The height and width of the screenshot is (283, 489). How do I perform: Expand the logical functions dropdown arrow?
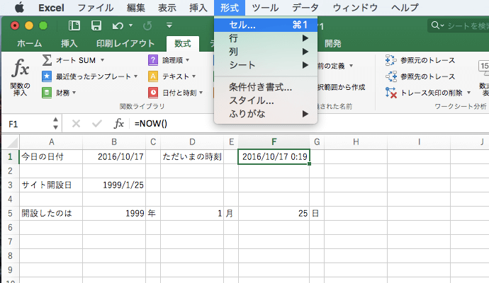187,60
